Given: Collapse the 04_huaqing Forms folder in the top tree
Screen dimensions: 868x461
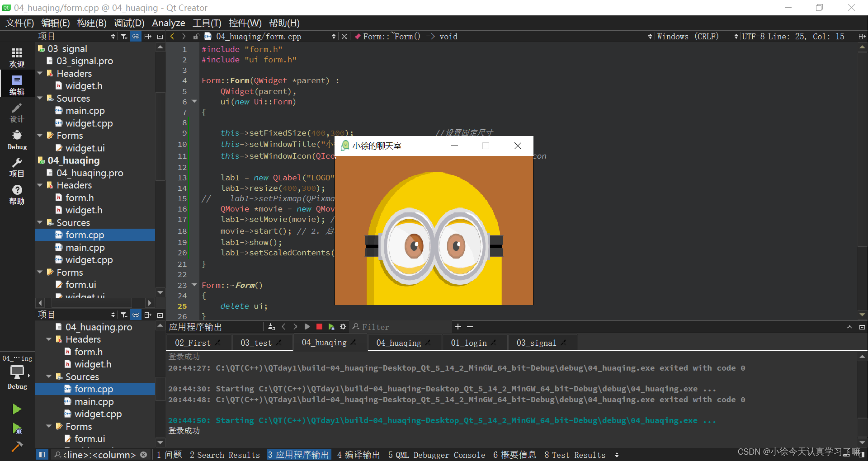Looking at the screenshot, I should click(40, 272).
